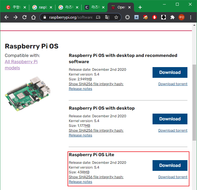Show SHA256 hash for OS with desktop

click(x=96, y=131)
